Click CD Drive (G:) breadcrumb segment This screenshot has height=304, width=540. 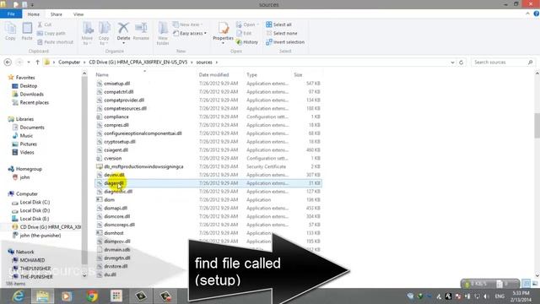click(138, 62)
